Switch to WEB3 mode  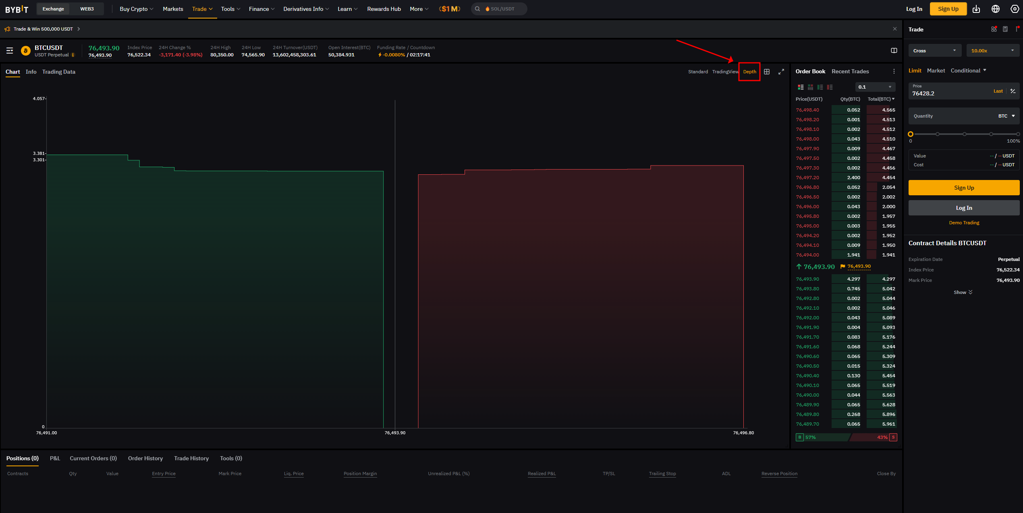click(87, 9)
